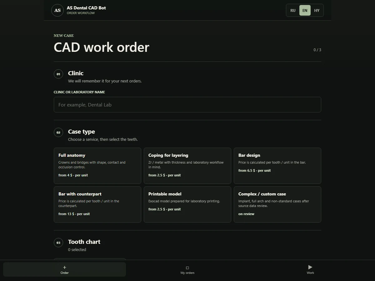
Task: Select the Bar design service
Action: pos(277,166)
